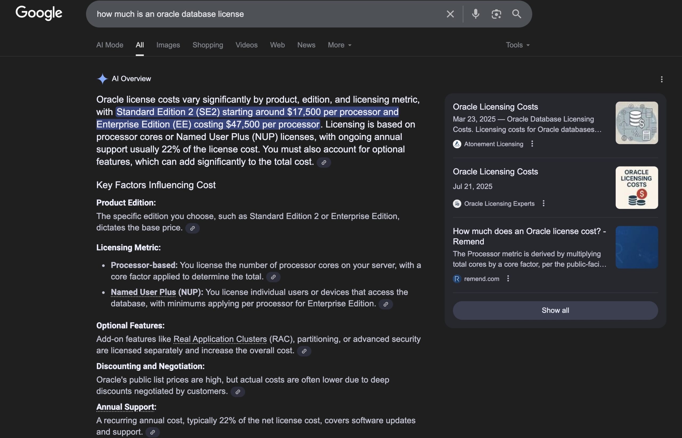
Task: Open Google Lens image search icon
Action: click(x=496, y=14)
